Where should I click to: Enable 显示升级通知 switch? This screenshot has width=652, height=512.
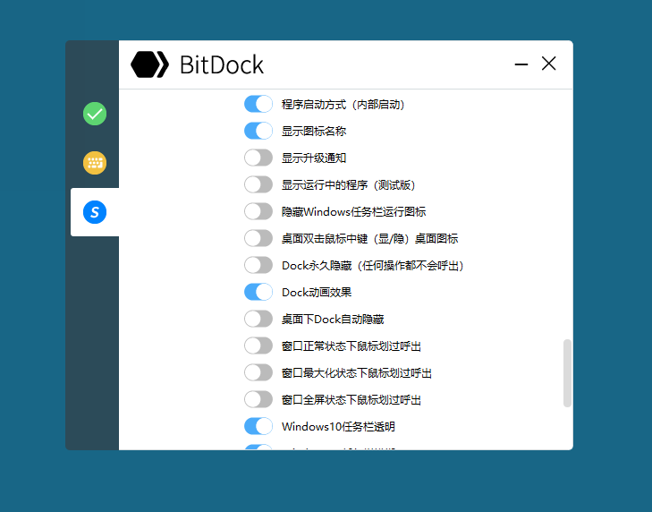(x=258, y=158)
